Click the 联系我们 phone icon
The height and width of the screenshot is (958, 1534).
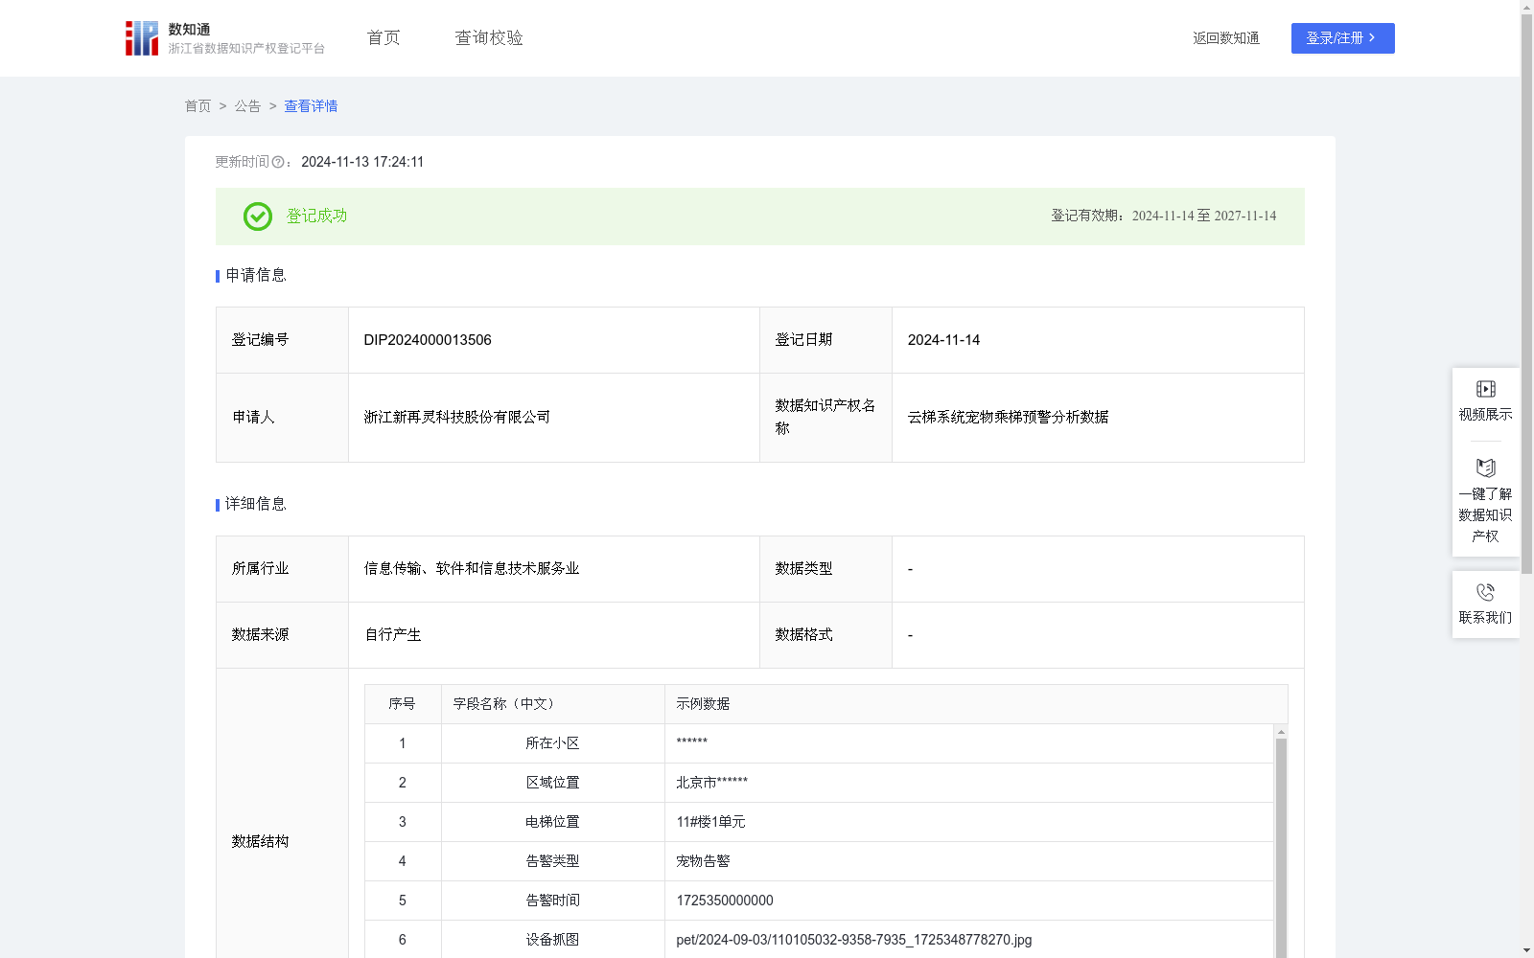[x=1485, y=592]
